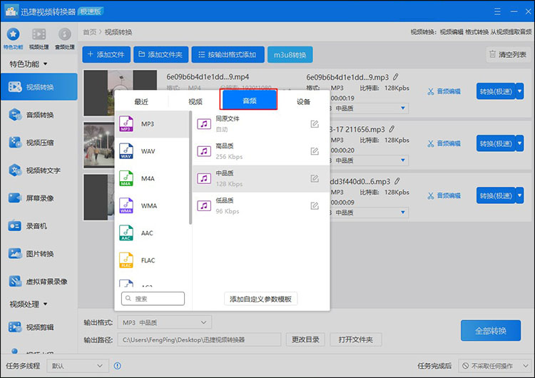
Task: Expand convert options arrow for dd3f440d0...6.mp3
Action: coord(519,195)
